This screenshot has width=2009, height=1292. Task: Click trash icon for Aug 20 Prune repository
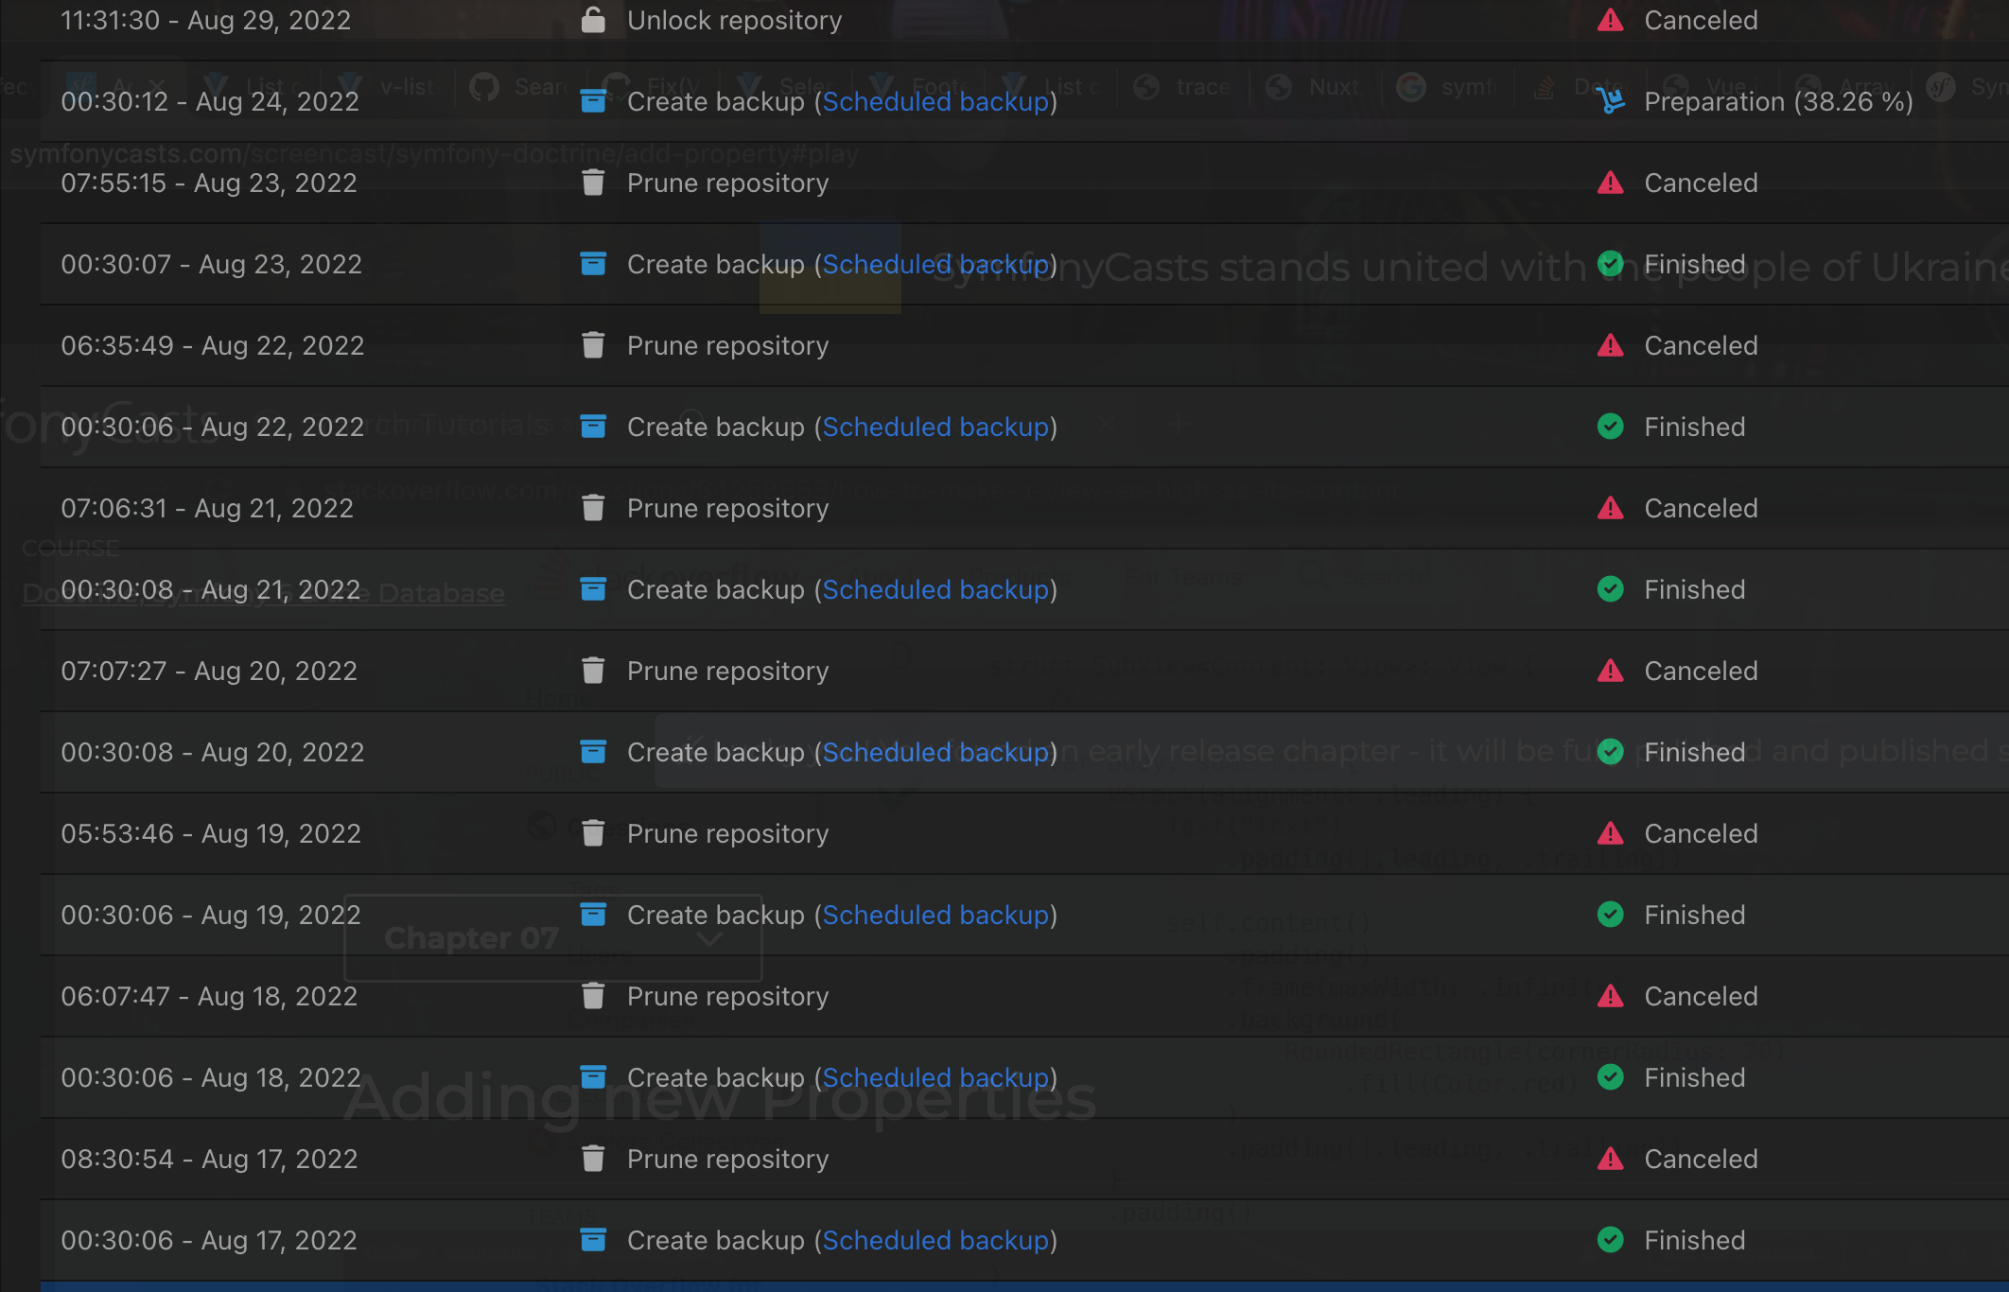coord(593,671)
